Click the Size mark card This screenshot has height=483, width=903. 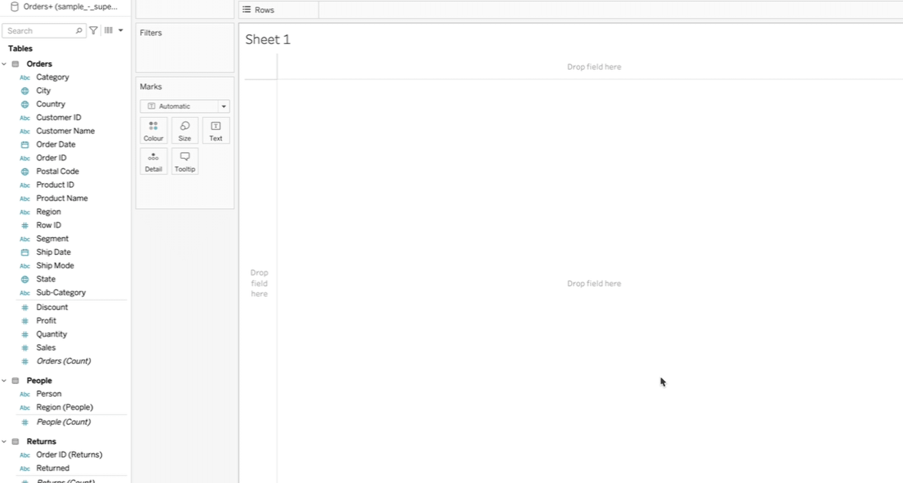(x=185, y=131)
